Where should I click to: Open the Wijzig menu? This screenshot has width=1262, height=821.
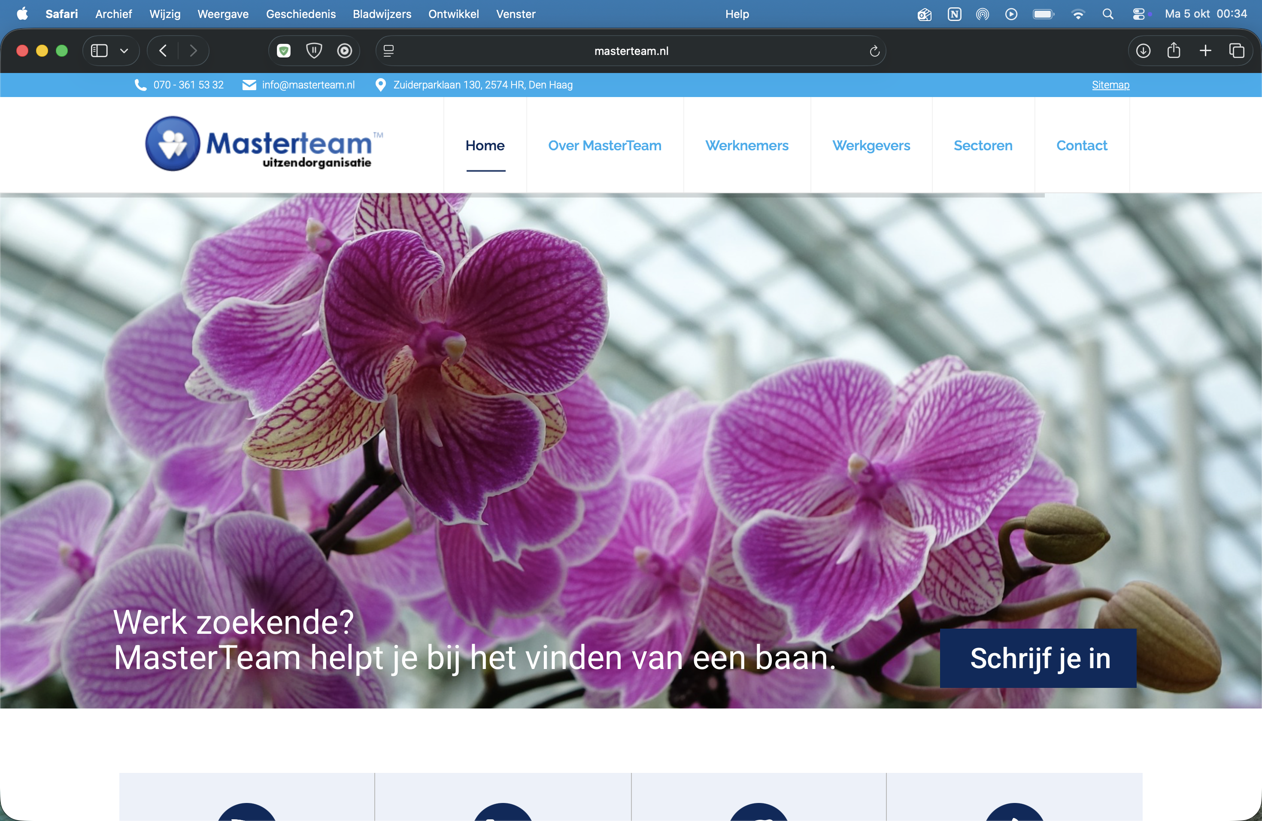tap(165, 14)
